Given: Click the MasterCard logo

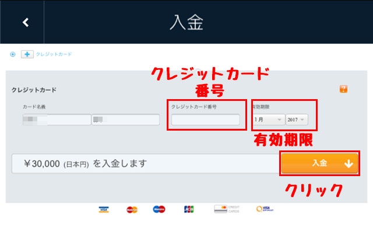Looking at the screenshot, I should [x=132, y=210].
